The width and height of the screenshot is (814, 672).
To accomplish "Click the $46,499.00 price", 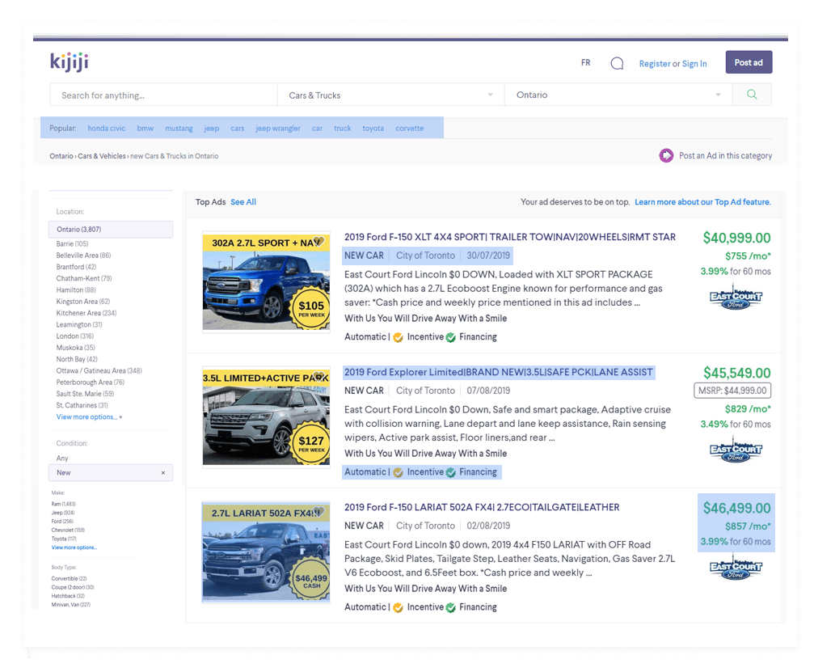I will coord(736,508).
